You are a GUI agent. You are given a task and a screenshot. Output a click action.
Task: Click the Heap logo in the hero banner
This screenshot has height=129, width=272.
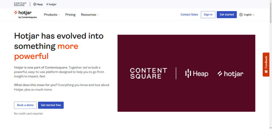(197, 73)
